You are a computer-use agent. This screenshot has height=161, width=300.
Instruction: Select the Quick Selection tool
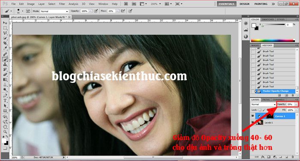tap(5, 38)
